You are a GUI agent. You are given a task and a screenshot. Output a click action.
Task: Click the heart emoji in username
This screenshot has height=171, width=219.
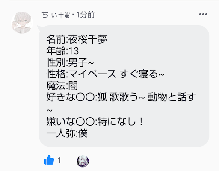(67, 15)
